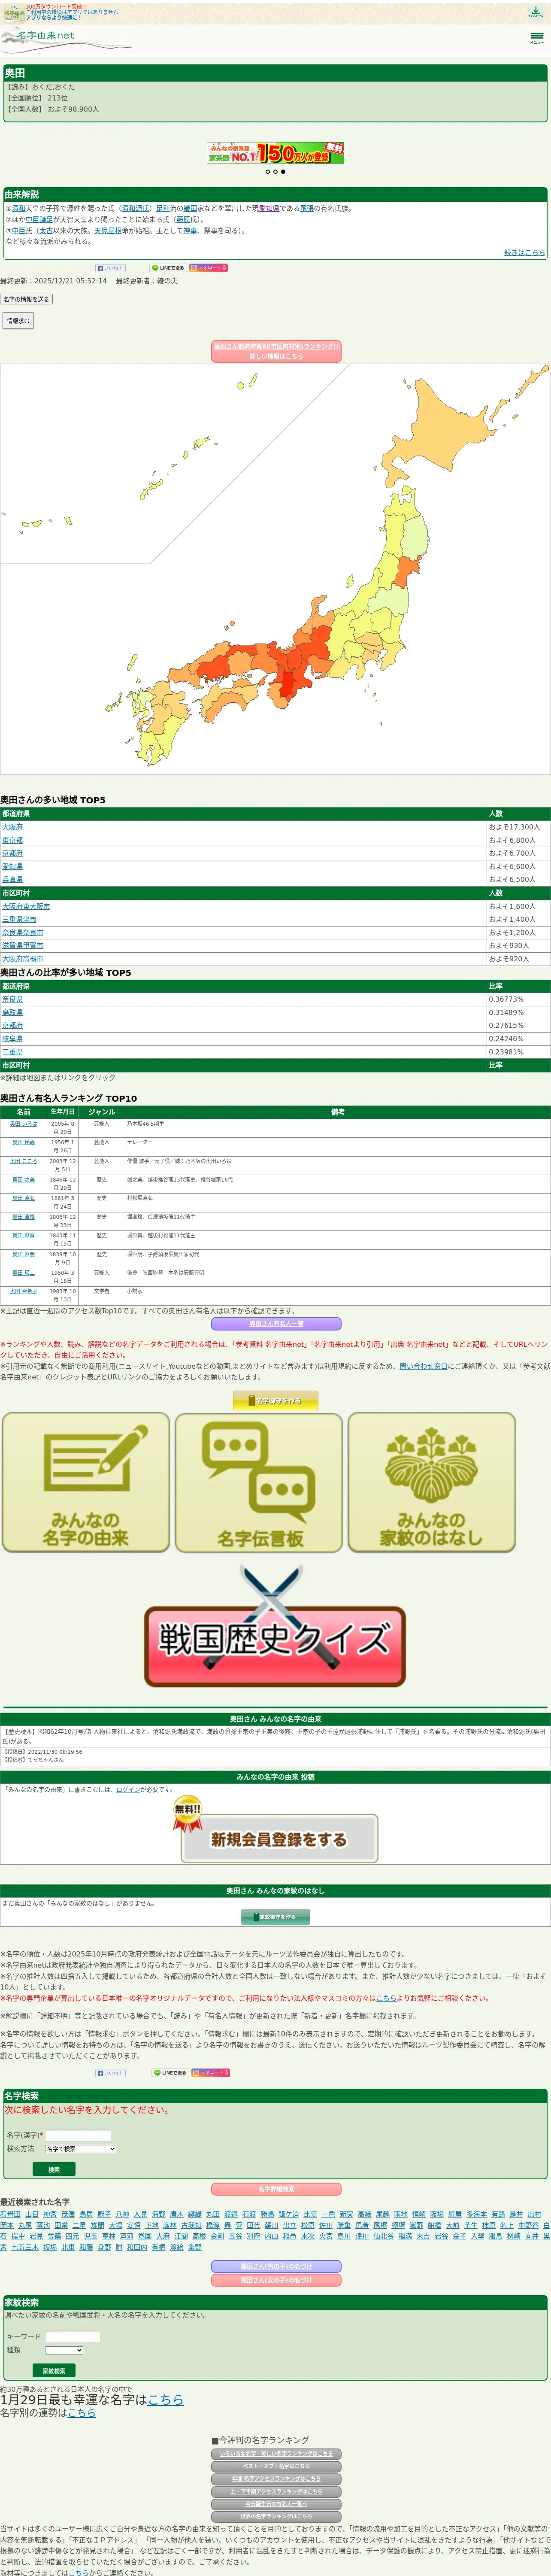Open 愛知県 prefecture link

tap(12, 866)
